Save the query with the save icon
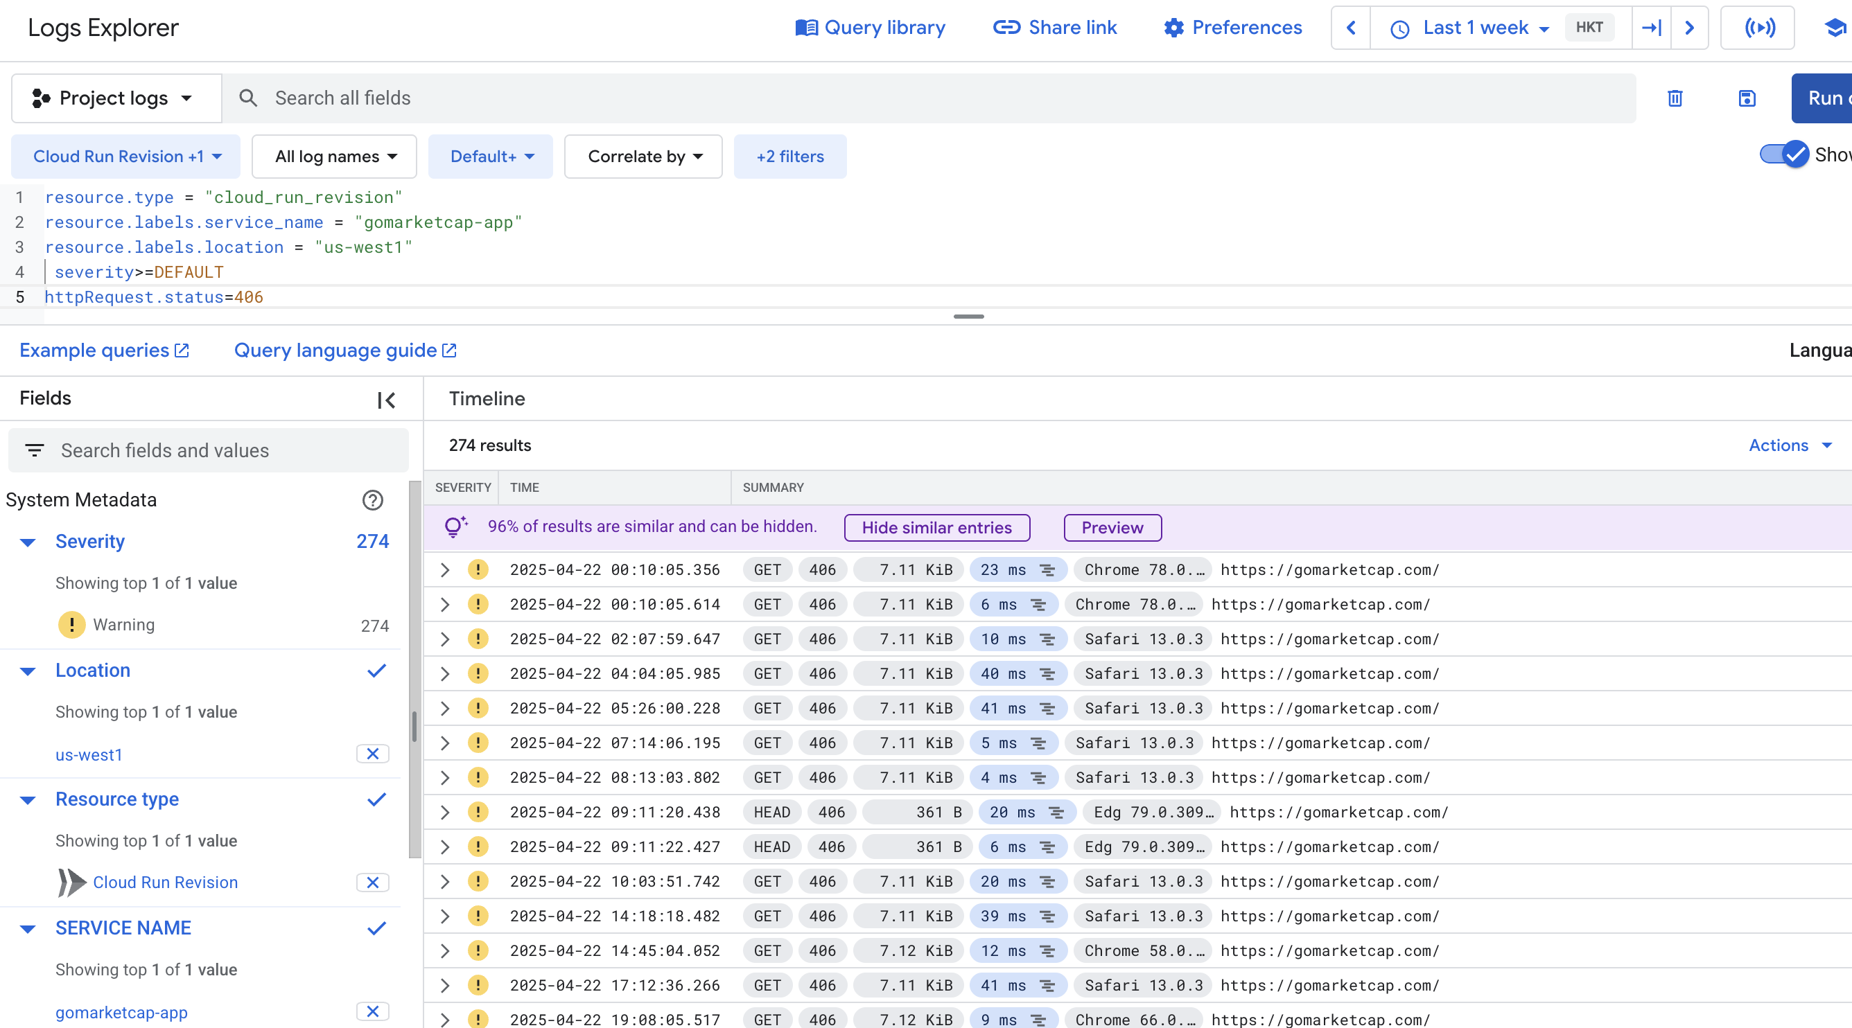Screen dimensions: 1852x1028 click(1747, 98)
